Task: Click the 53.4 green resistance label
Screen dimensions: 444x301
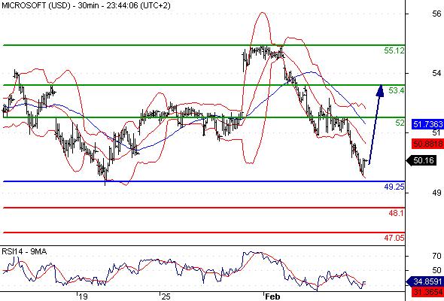Action: coord(397,90)
